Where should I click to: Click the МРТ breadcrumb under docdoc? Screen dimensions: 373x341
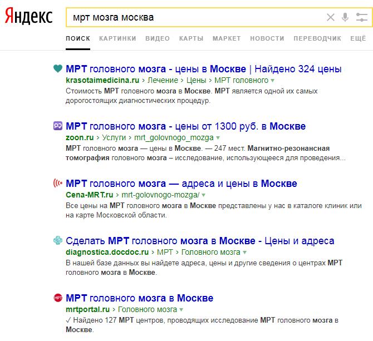click(x=165, y=252)
